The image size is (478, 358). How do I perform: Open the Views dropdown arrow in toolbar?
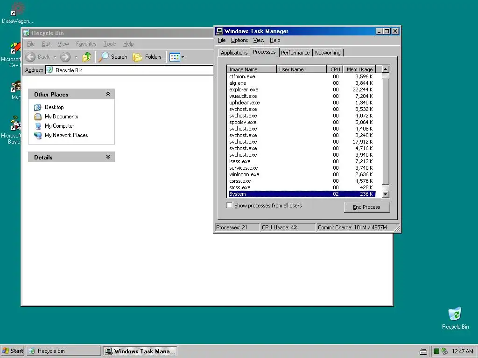pyautogui.click(x=183, y=57)
